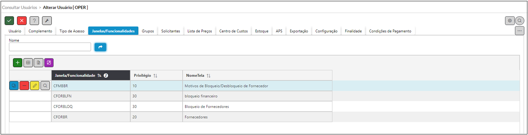Open the gear settings icon at top right

(510, 21)
